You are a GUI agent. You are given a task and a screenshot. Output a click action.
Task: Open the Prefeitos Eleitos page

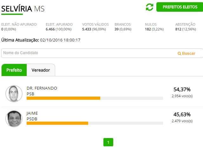180,7
